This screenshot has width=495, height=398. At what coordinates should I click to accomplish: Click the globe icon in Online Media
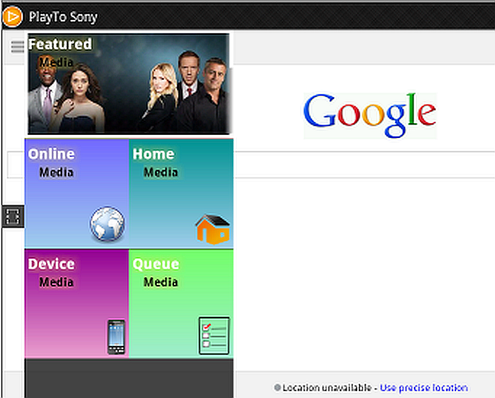point(107,225)
